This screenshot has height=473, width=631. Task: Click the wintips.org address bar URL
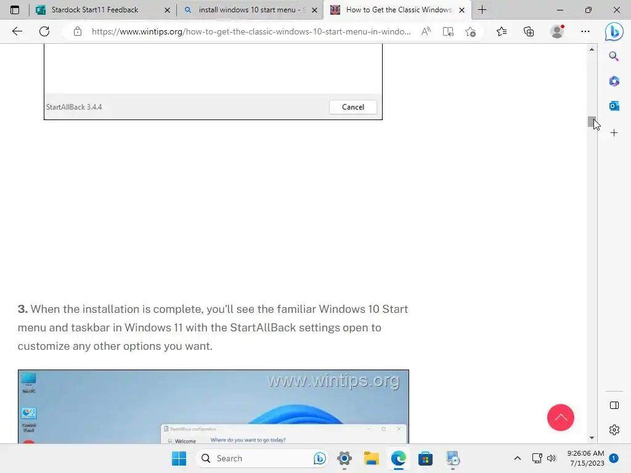tap(251, 31)
